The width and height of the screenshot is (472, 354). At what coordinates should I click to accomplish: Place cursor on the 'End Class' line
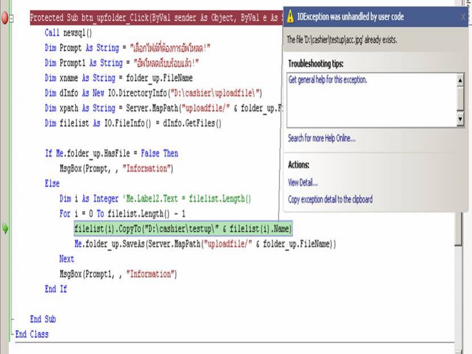coord(32,334)
